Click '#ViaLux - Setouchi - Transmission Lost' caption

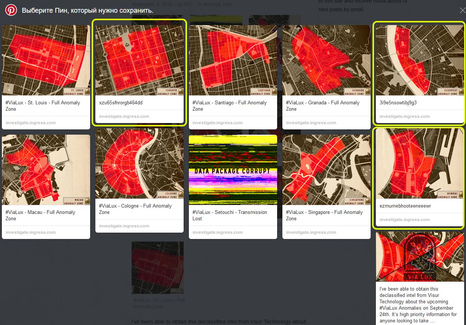coord(230,215)
